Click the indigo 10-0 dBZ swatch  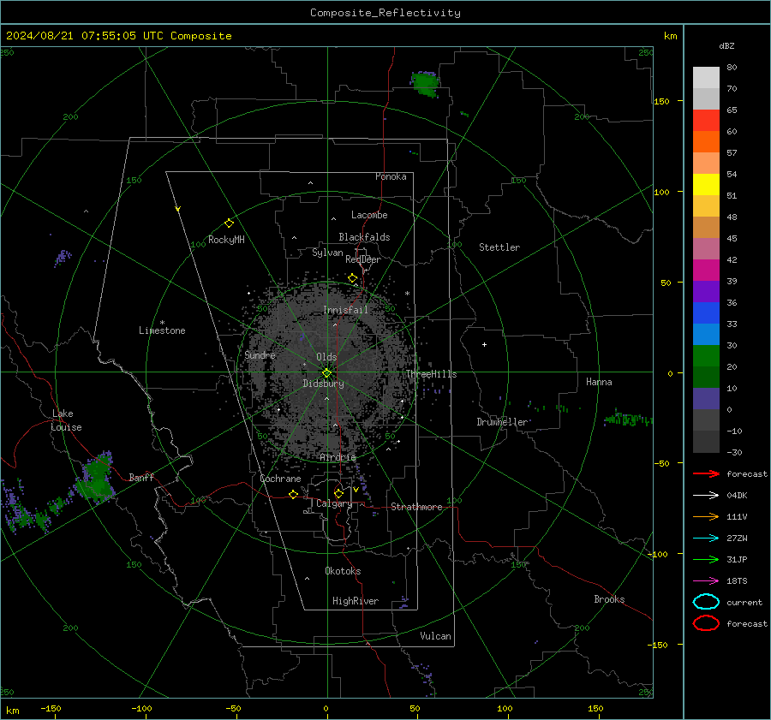tap(706, 399)
